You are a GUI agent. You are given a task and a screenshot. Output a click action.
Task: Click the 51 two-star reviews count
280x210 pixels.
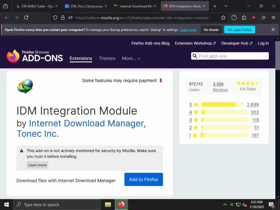256,127
